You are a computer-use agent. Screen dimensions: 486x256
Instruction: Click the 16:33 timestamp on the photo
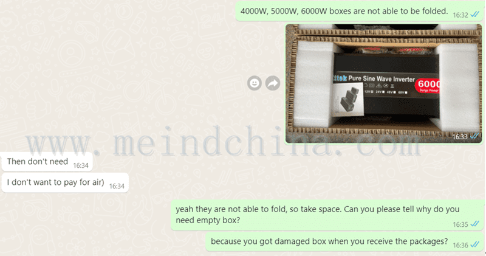(x=460, y=137)
